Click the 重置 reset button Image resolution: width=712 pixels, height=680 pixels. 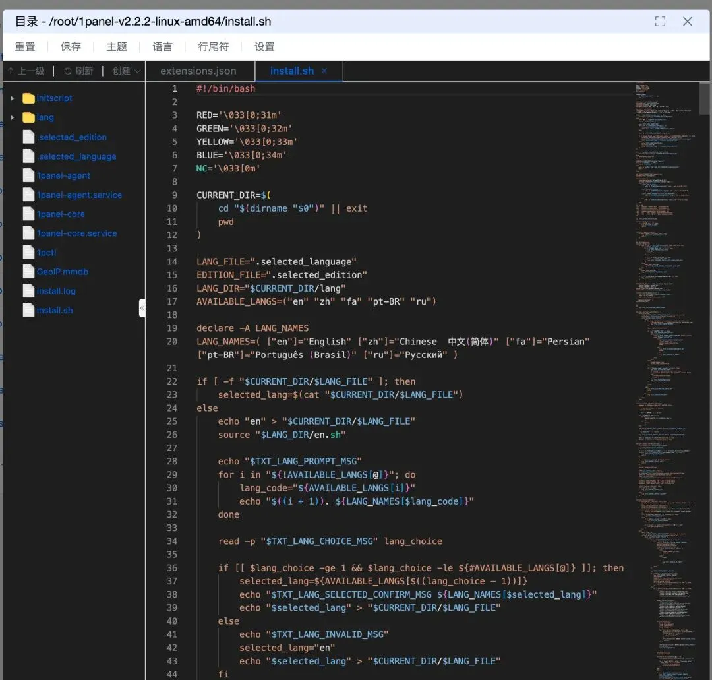click(x=25, y=47)
